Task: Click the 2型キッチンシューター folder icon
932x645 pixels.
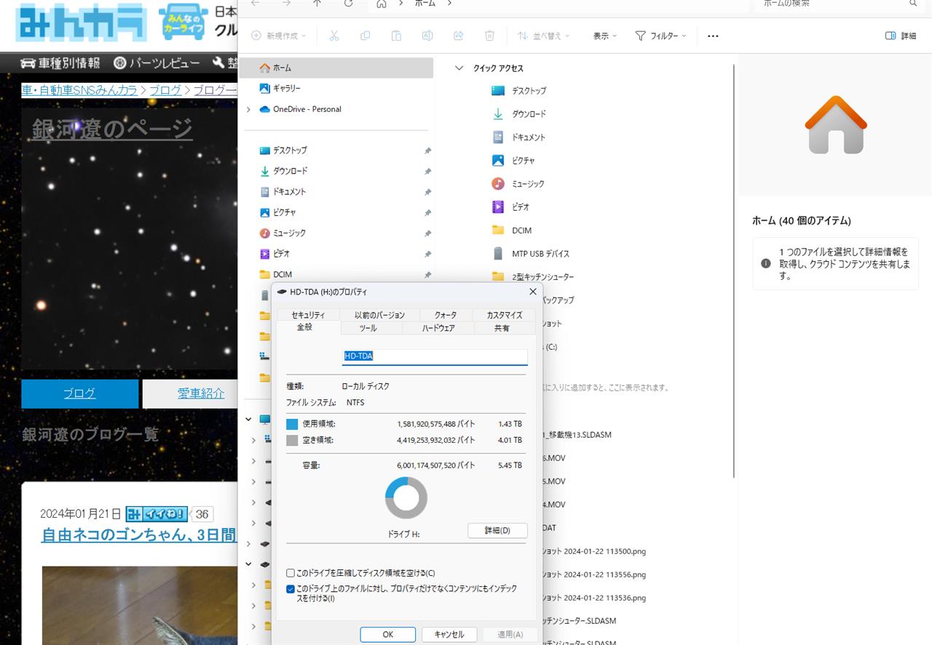Action: (498, 276)
